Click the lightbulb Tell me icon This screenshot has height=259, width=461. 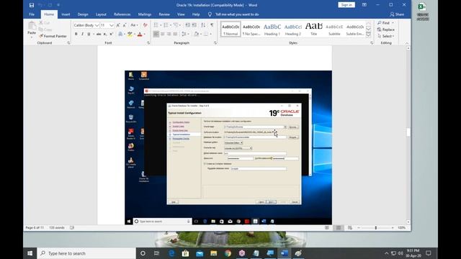click(x=210, y=14)
